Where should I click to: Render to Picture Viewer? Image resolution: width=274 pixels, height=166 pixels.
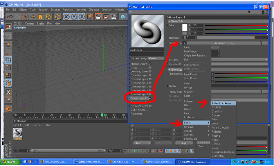pos(106,17)
